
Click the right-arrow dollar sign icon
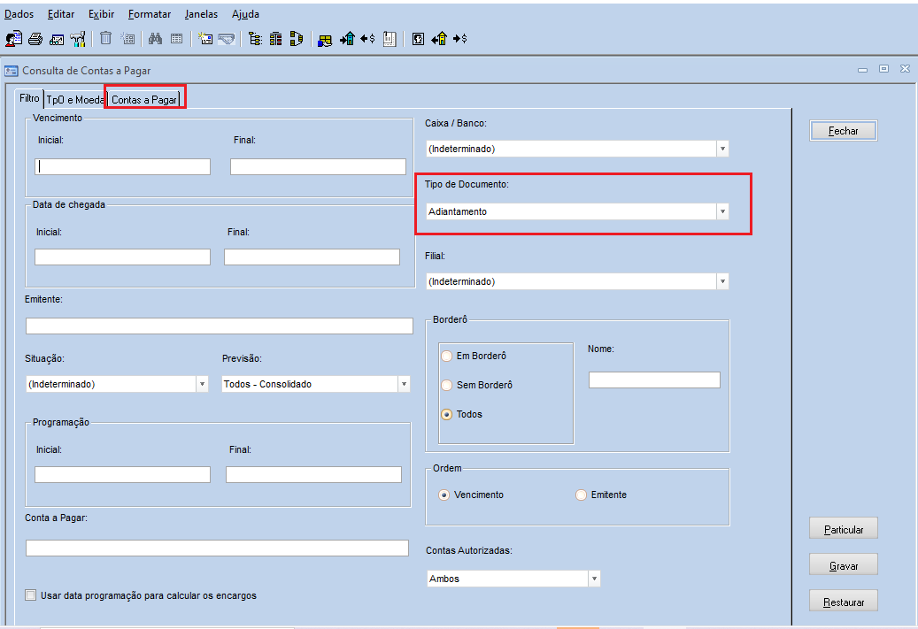pyautogui.click(x=460, y=39)
